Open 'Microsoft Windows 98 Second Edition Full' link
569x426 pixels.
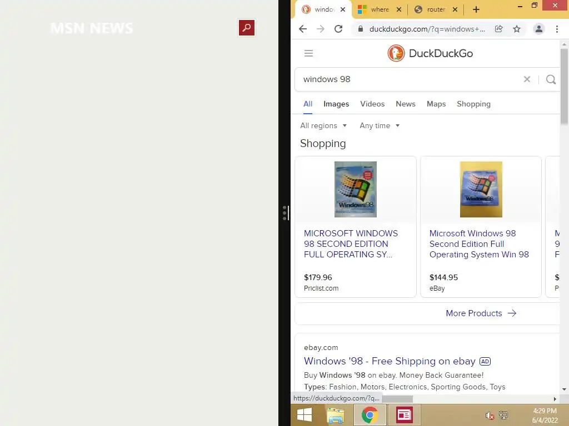[x=479, y=244]
